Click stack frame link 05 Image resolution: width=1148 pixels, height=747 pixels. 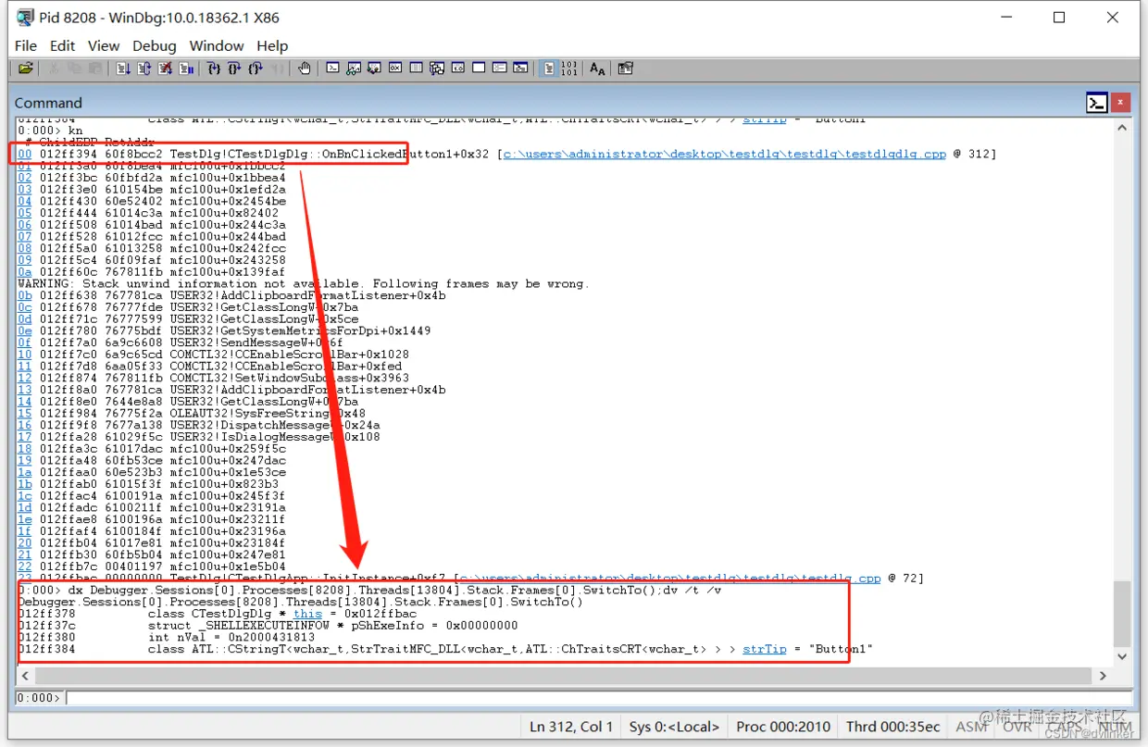(x=25, y=213)
